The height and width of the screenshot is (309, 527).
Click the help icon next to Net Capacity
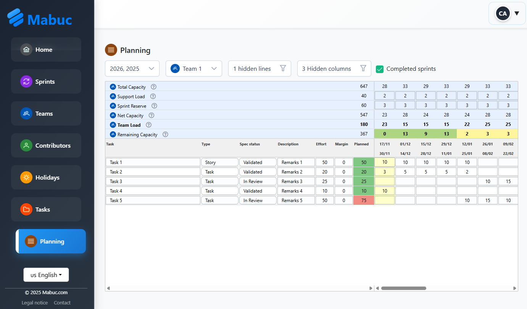(151, 115)
